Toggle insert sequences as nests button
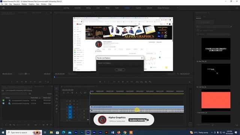This screenshot has width=240, height=135. [64, 93]
